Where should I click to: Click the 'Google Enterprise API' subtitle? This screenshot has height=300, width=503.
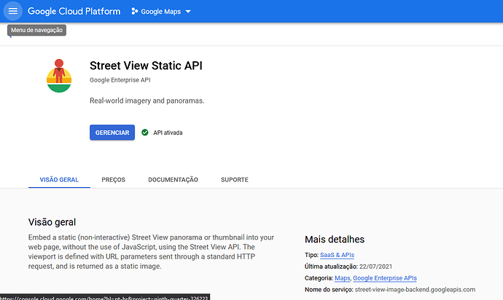[120, 80]
